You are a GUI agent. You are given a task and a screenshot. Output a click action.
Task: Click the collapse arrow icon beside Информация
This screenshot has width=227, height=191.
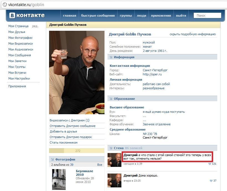111,57
